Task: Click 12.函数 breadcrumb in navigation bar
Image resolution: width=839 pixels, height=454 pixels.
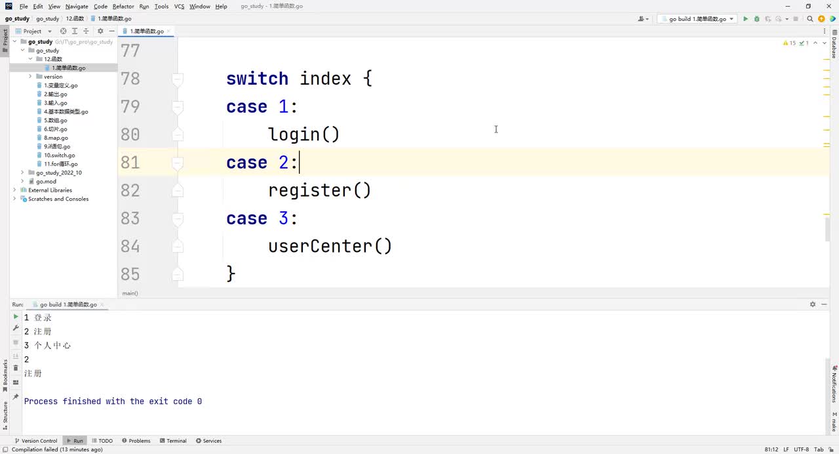Action: click(75, 19)
